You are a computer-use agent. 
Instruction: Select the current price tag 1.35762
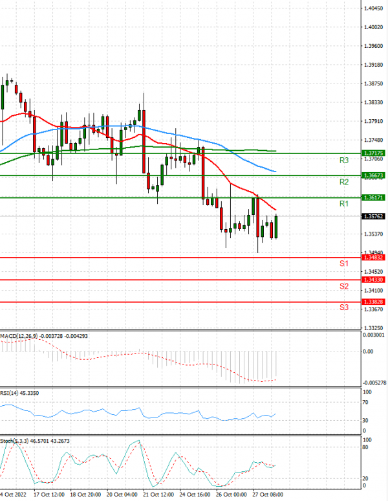[373, 216]
